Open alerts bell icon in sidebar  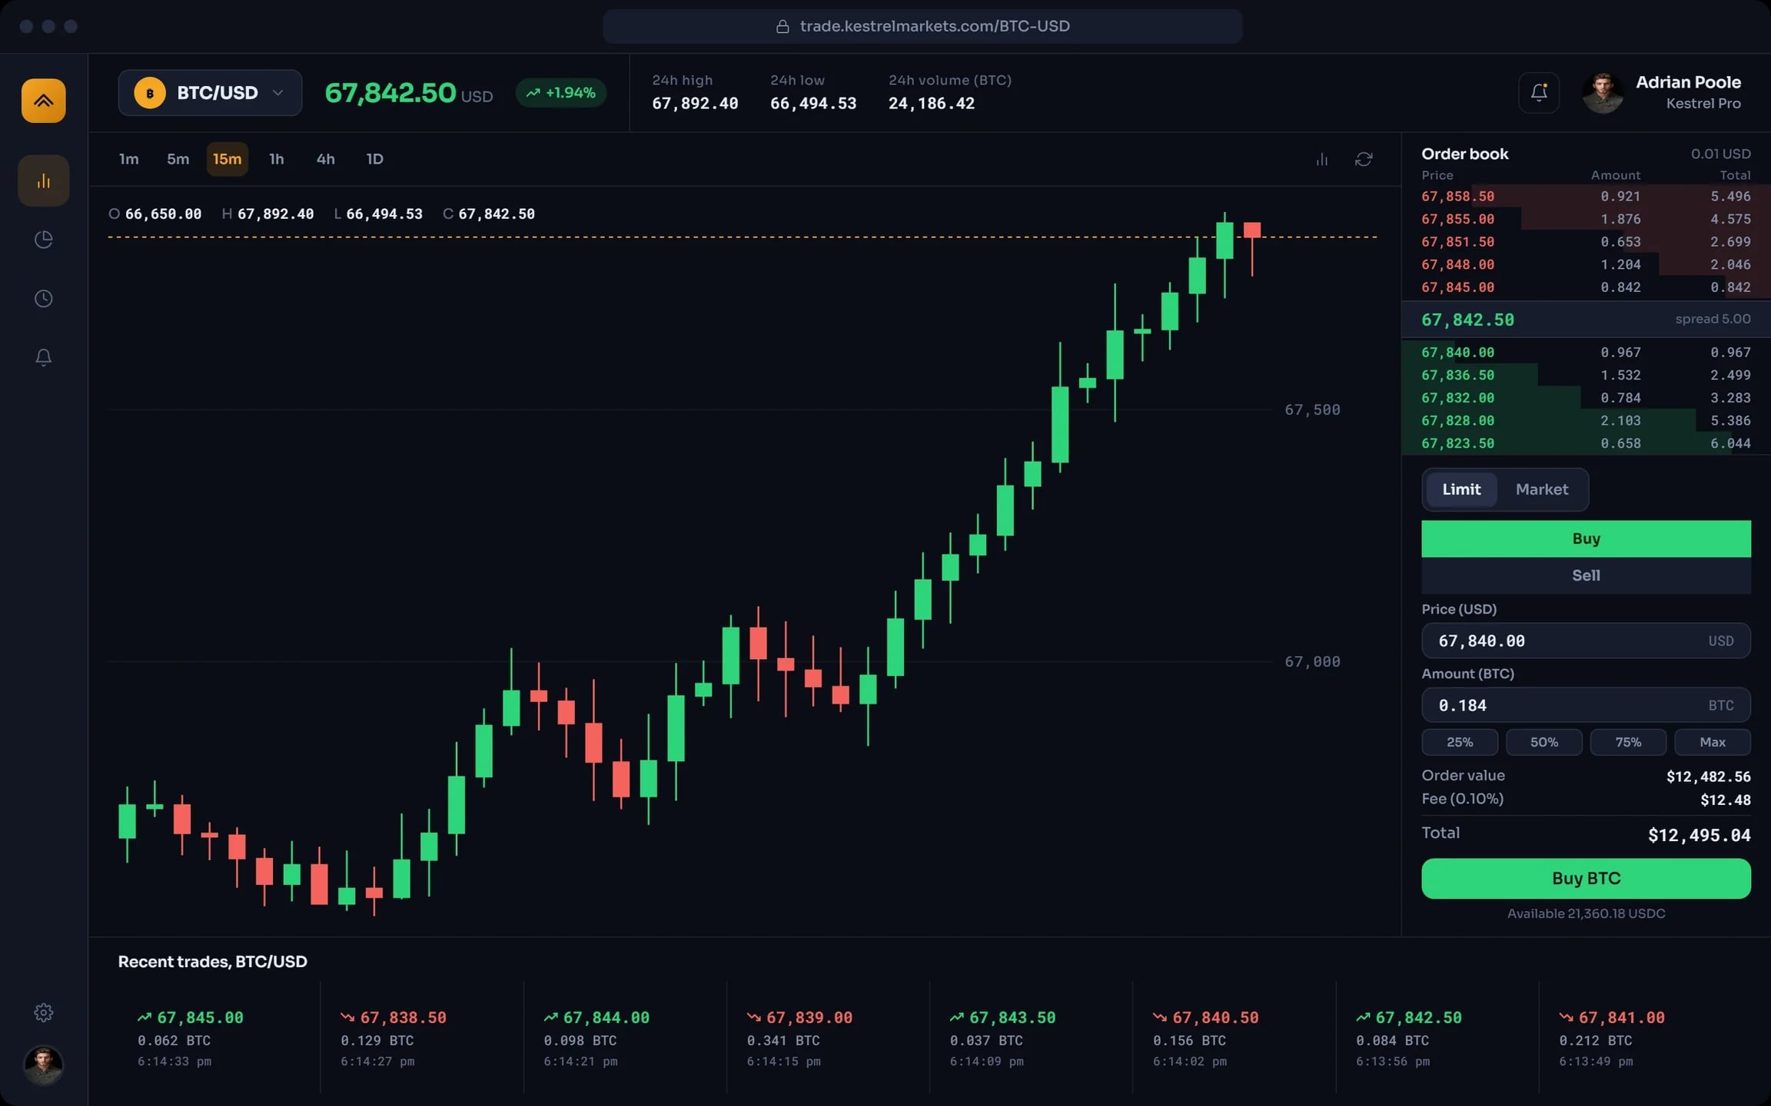[44, 357]
